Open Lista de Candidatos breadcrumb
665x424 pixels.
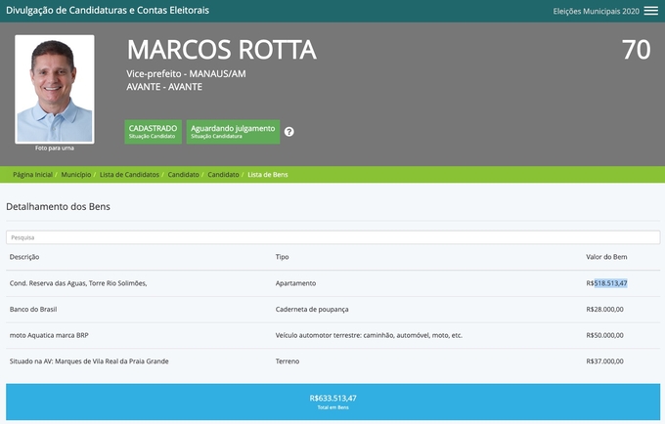[x=129, y=174]
